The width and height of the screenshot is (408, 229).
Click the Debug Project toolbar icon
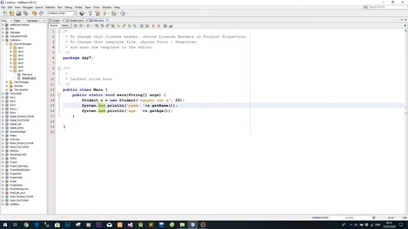pos(113,13)
